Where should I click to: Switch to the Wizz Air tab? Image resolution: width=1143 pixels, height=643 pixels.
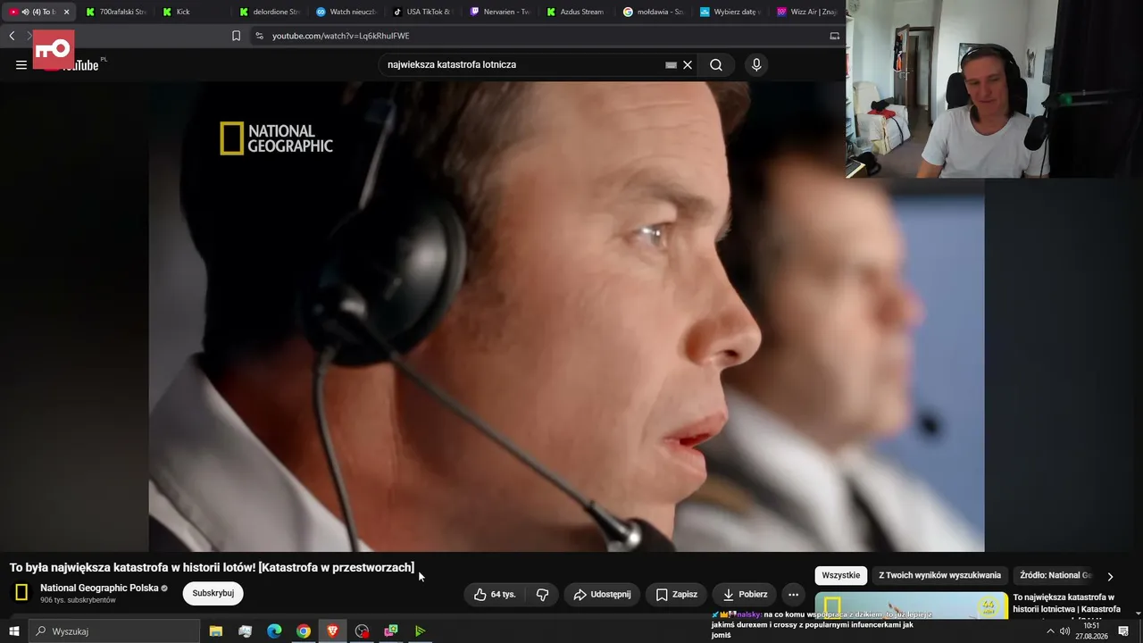click(806, 12)
